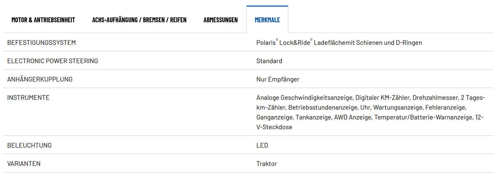Click the V-Steckdose text on last instruments line
This screenshot has width=498, height=177.
coord(274,127)
